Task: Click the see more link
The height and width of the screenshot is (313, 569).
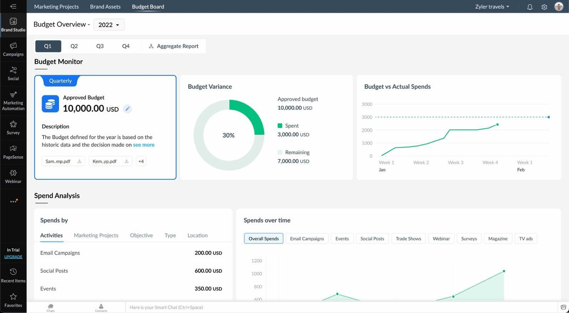Action: click(144, 145)
